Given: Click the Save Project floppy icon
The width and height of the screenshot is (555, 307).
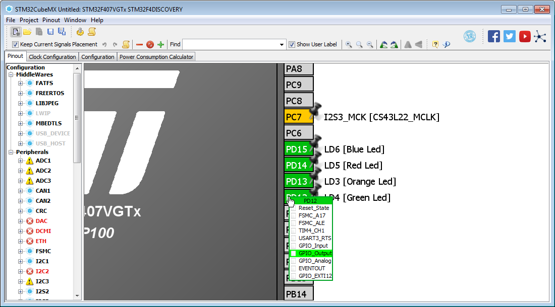Looking at the screenshot, I should (x=50, y=32).
